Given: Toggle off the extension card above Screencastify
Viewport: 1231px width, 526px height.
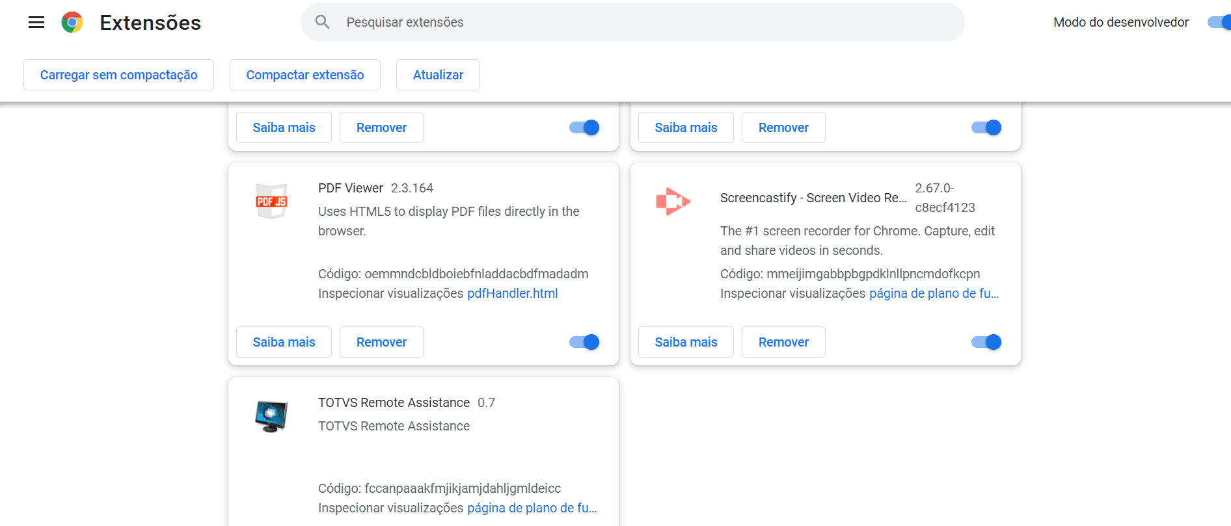Looking at the screenshot, I should (x=986, y=127).
